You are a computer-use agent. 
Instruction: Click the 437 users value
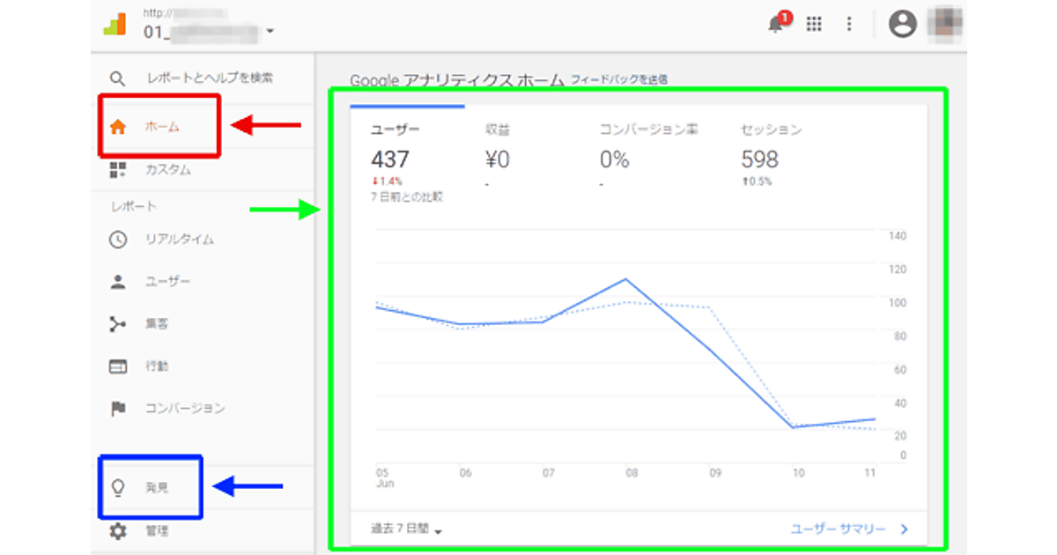[x=390, y=159]
